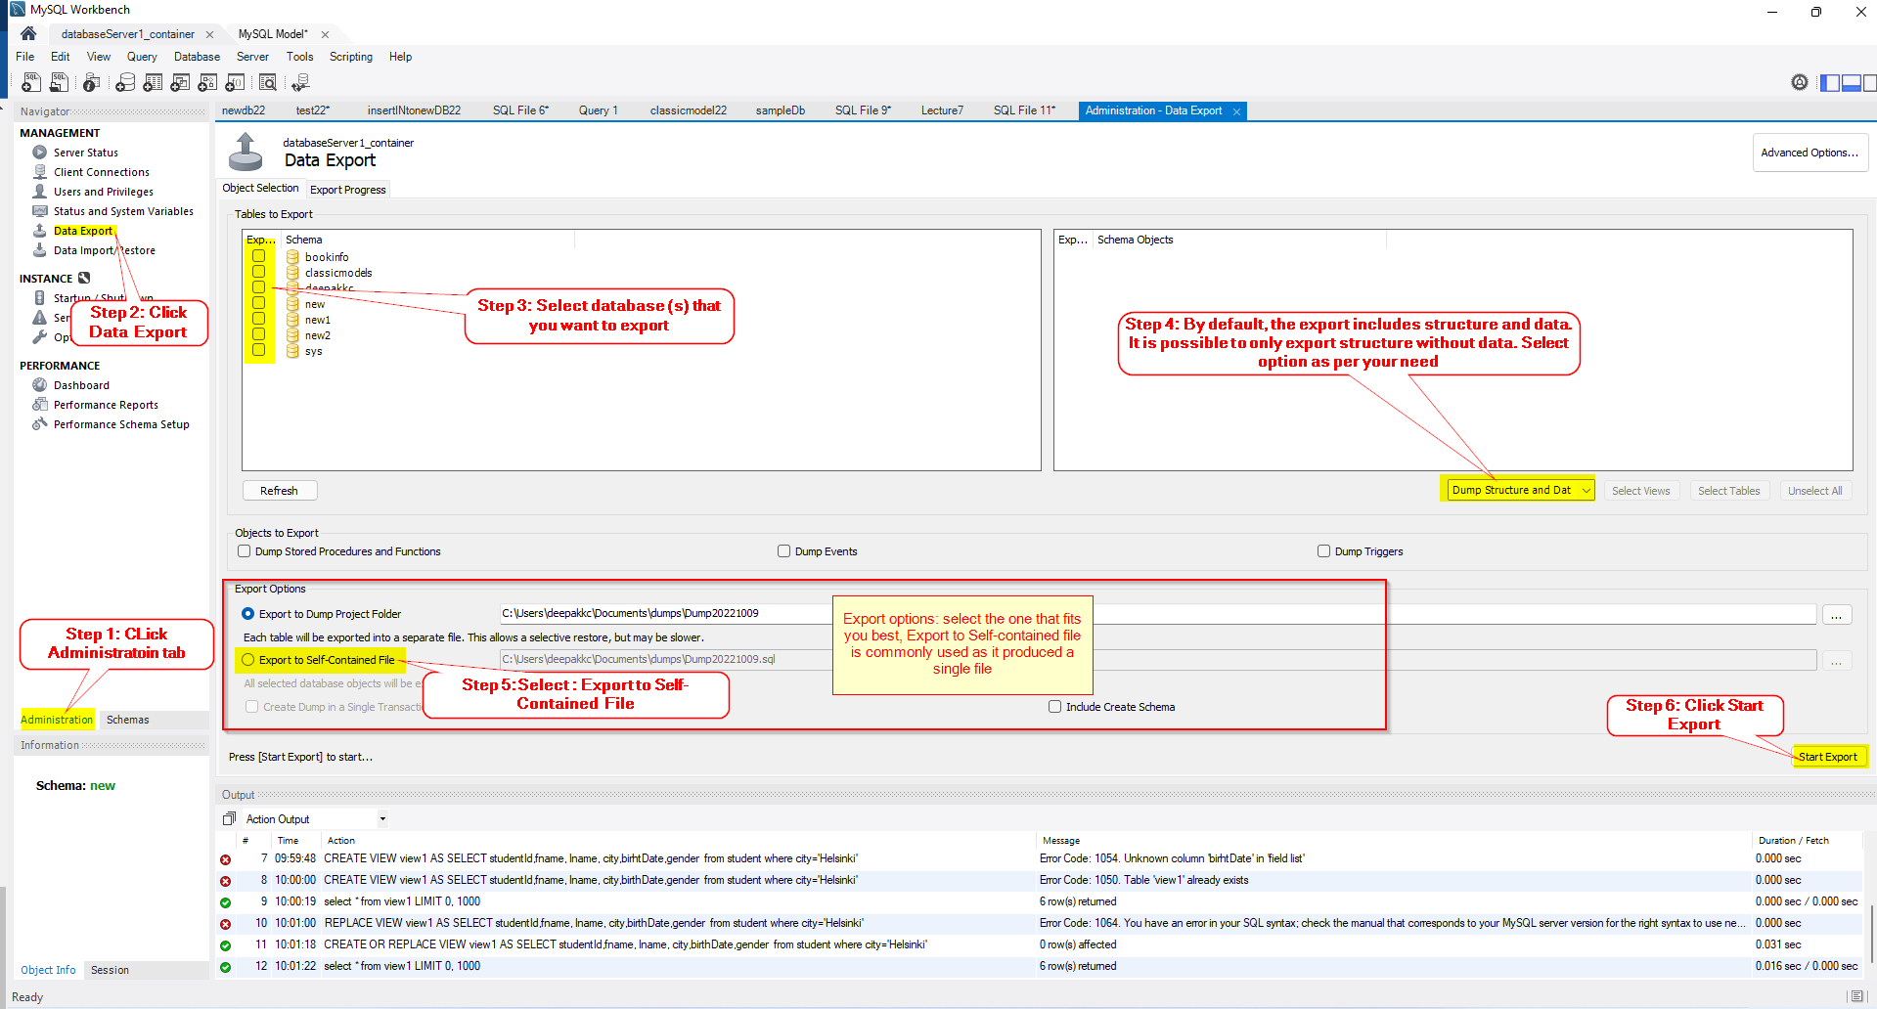The height and width of the screenshot is (1009, 1877).
Task: Click the Select Tables button
Action: [1728, 491]
